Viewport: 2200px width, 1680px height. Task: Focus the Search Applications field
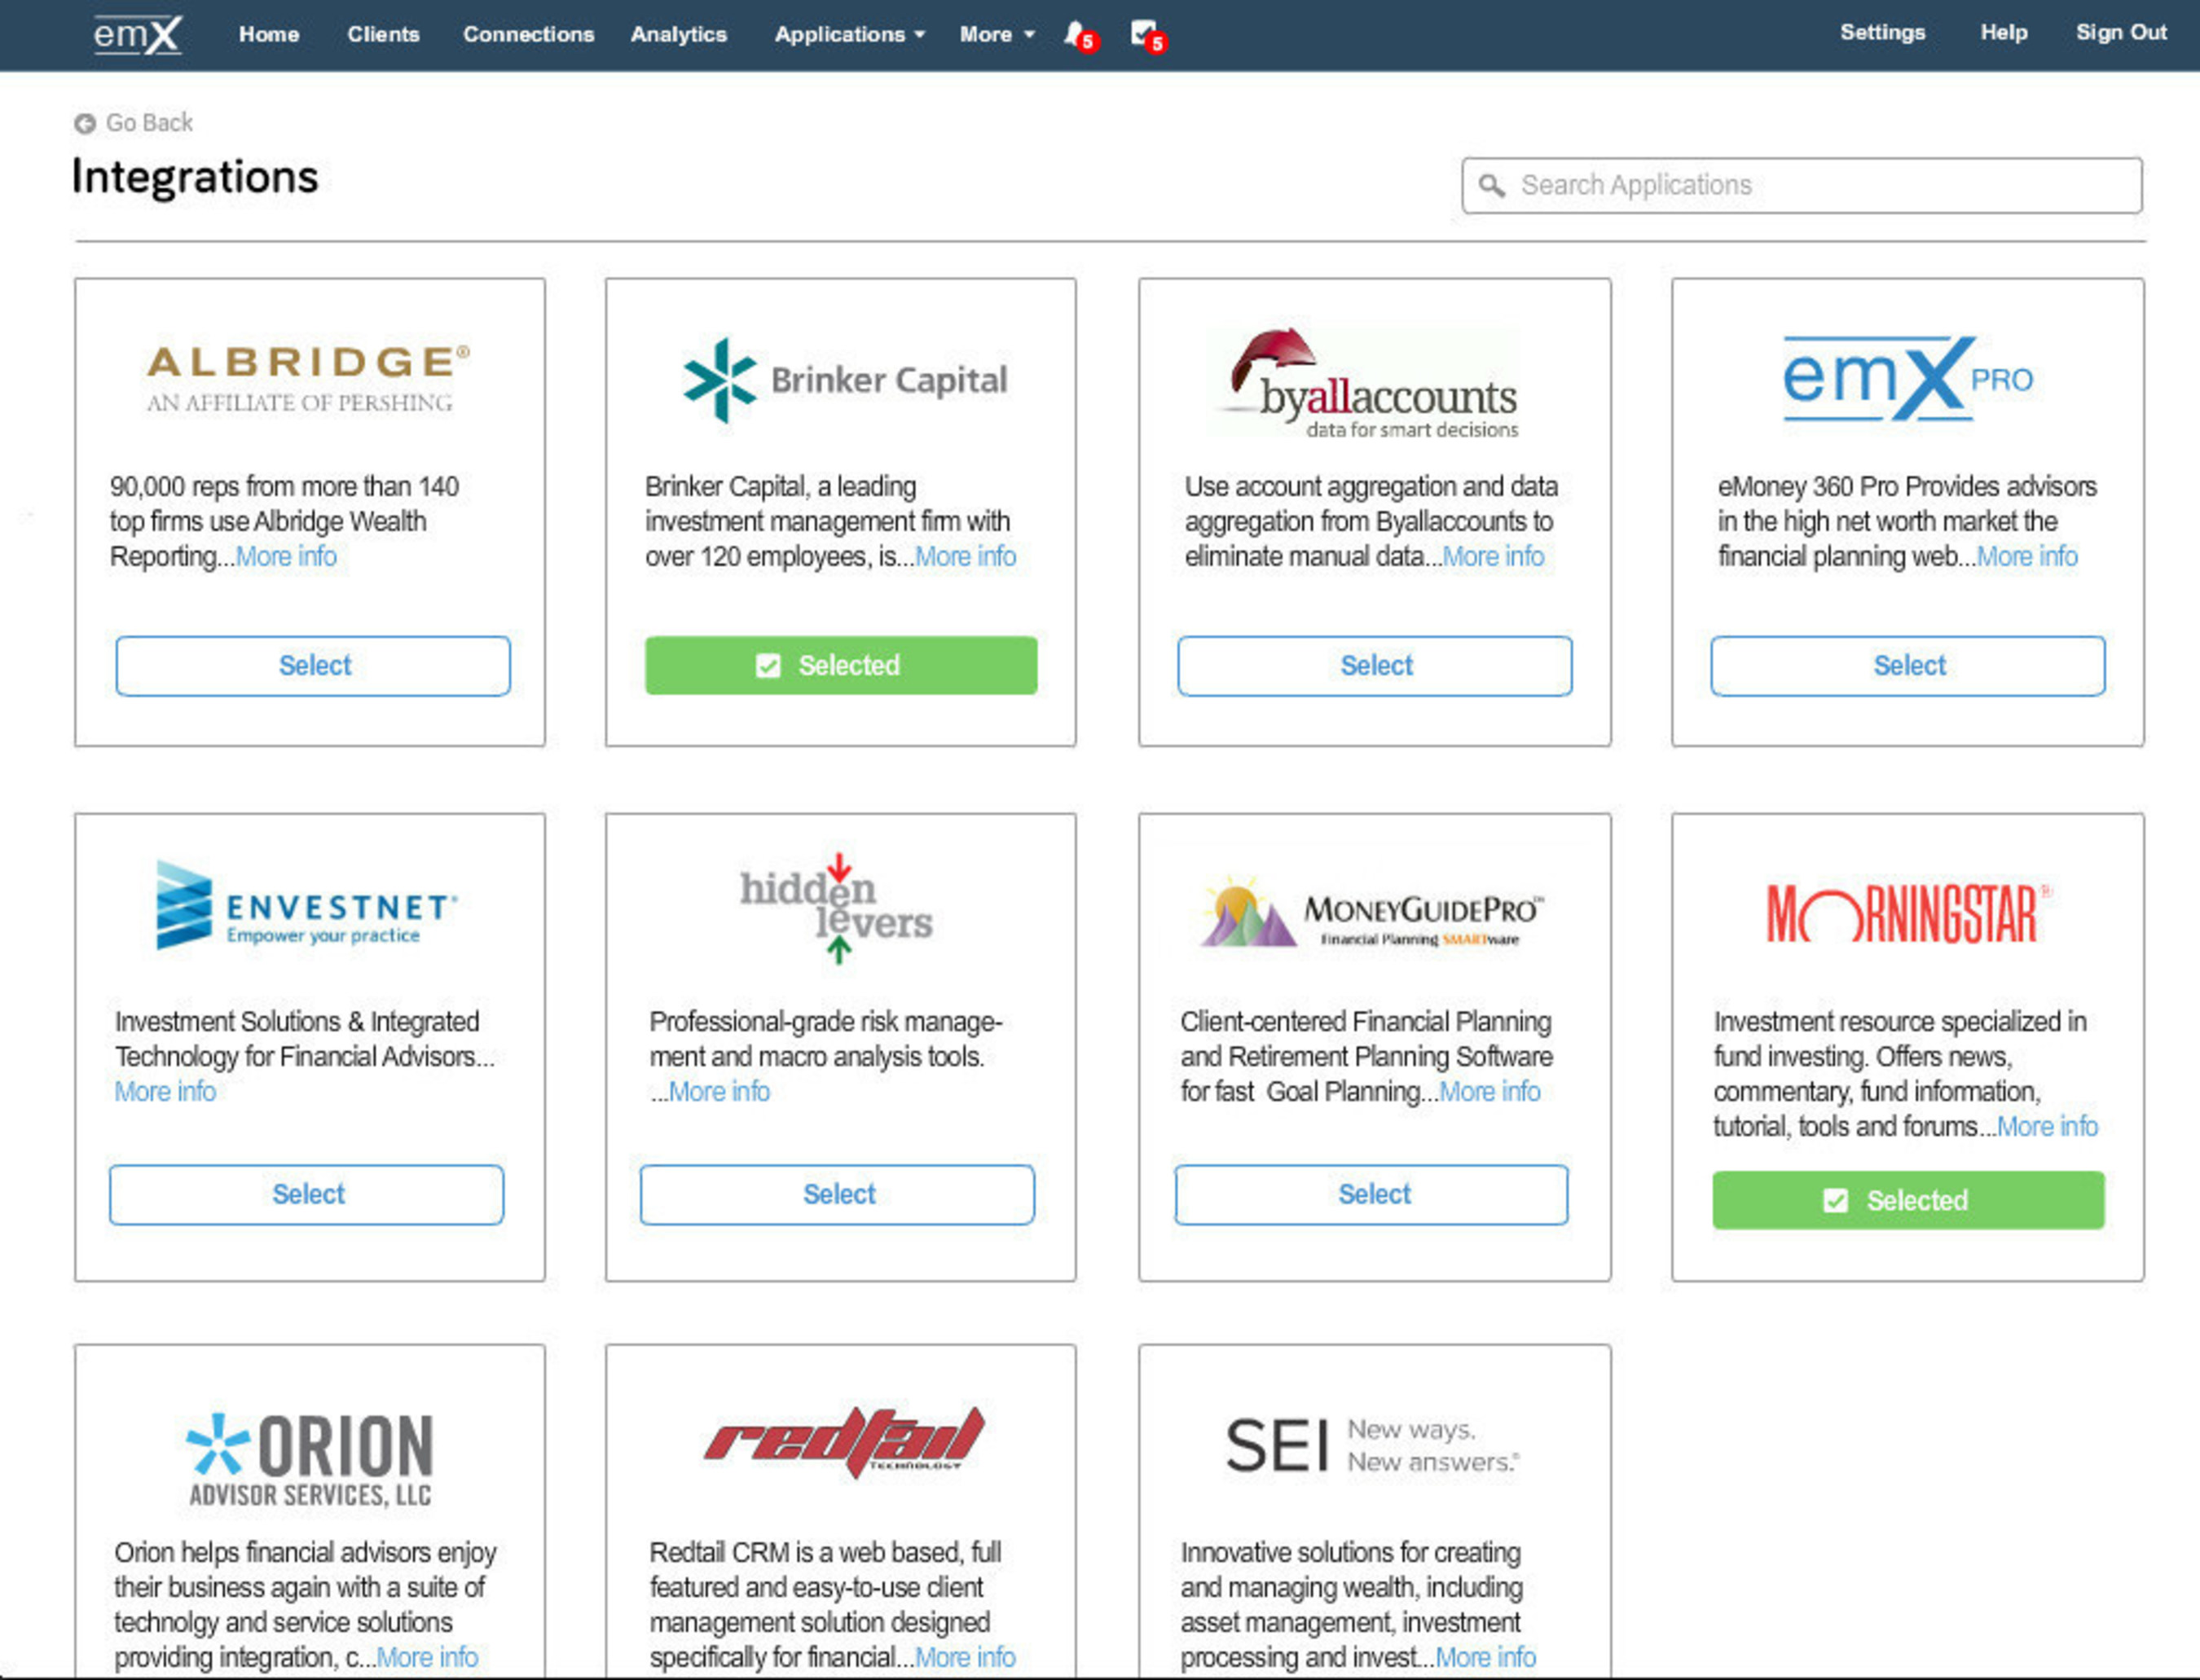click(1802, 185)
